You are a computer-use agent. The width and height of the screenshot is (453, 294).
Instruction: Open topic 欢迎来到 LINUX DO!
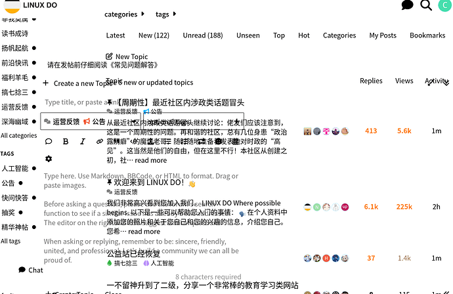149,182
